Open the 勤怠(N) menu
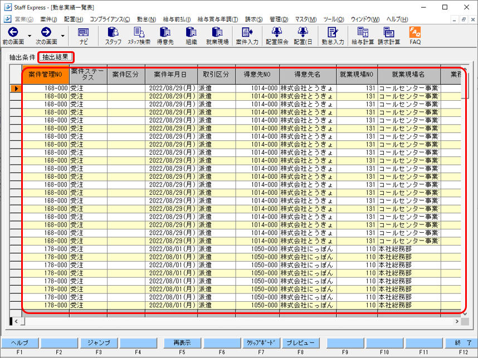Image resolution: width=478 pixels, height=358 pixels. click(x=147, y=19)
